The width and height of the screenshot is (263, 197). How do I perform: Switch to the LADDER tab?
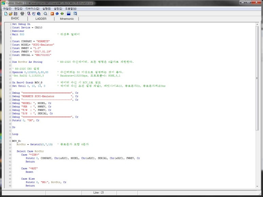[x=41, y=19]
